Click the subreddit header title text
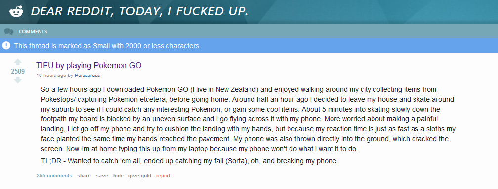Screen dimensions: 498x189 point(139,11)
